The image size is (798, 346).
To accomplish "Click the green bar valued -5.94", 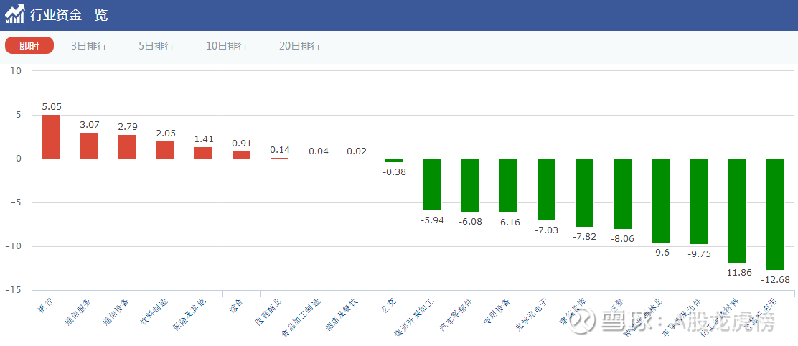I will (432, 184).
